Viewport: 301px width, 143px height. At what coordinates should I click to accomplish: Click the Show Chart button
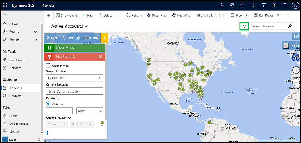click(x=67, y=15)
